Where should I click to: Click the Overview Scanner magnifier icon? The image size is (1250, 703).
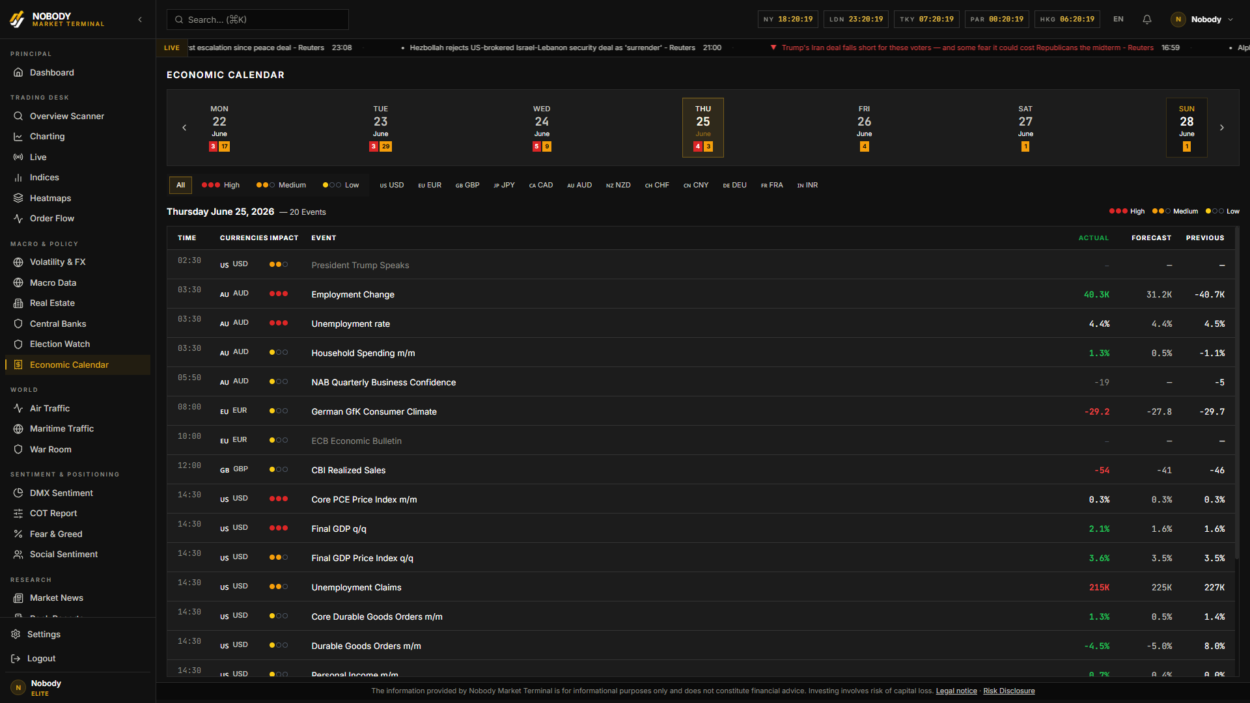[18, 116]
